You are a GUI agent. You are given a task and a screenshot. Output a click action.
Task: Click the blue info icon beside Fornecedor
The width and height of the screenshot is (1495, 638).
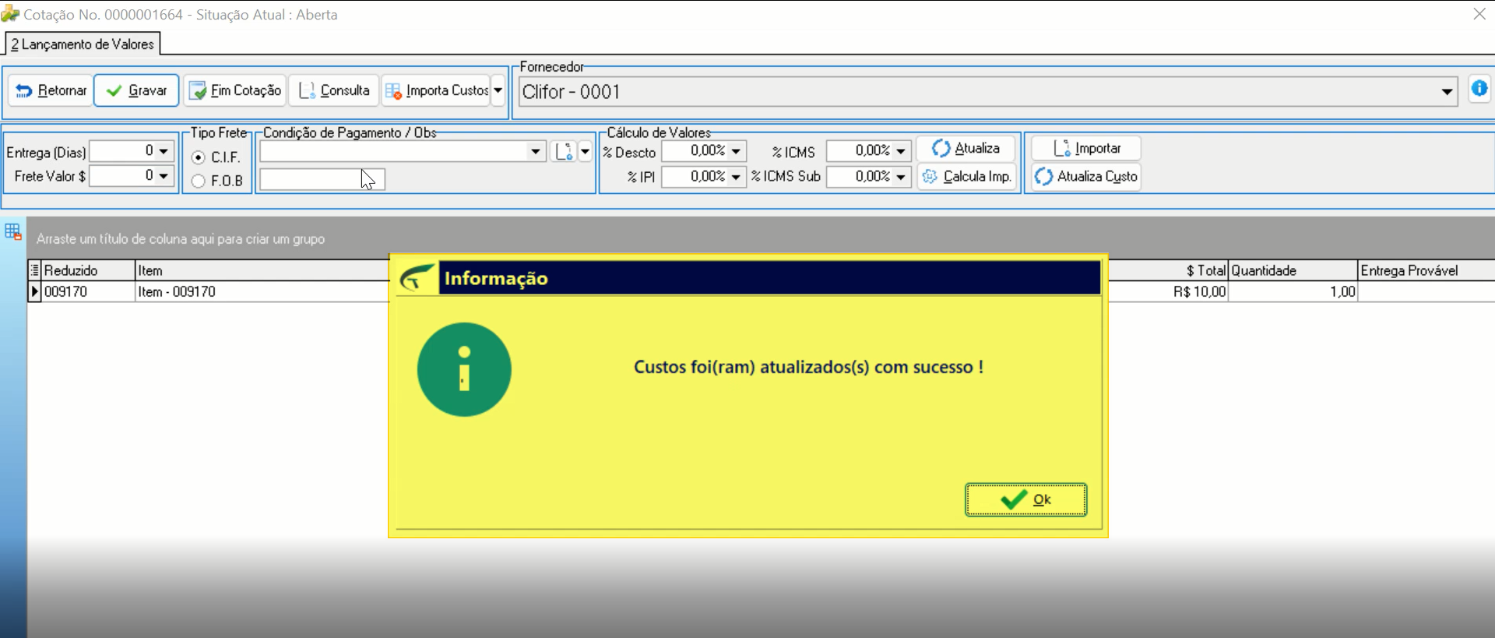pyautogui.click(x=1479, y=89)
